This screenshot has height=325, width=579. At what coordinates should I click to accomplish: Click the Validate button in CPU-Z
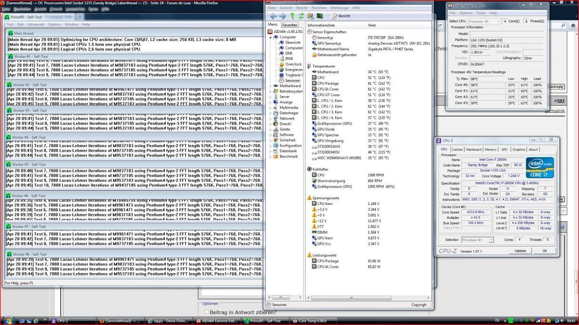(520, 251)
